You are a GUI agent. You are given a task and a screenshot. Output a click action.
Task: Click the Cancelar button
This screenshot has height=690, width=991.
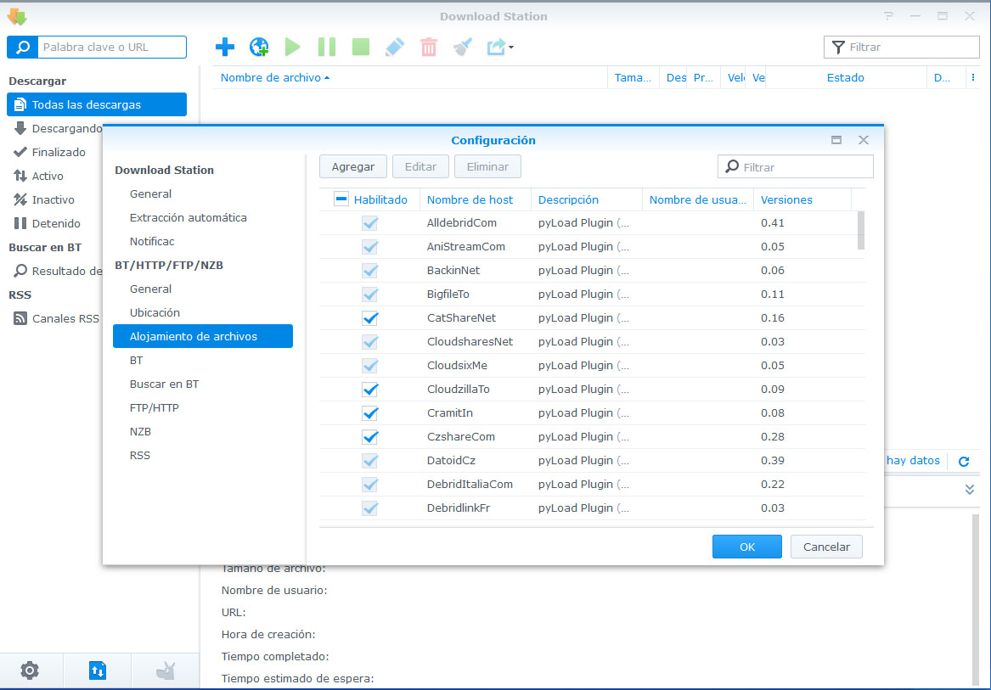click(826, 547)
